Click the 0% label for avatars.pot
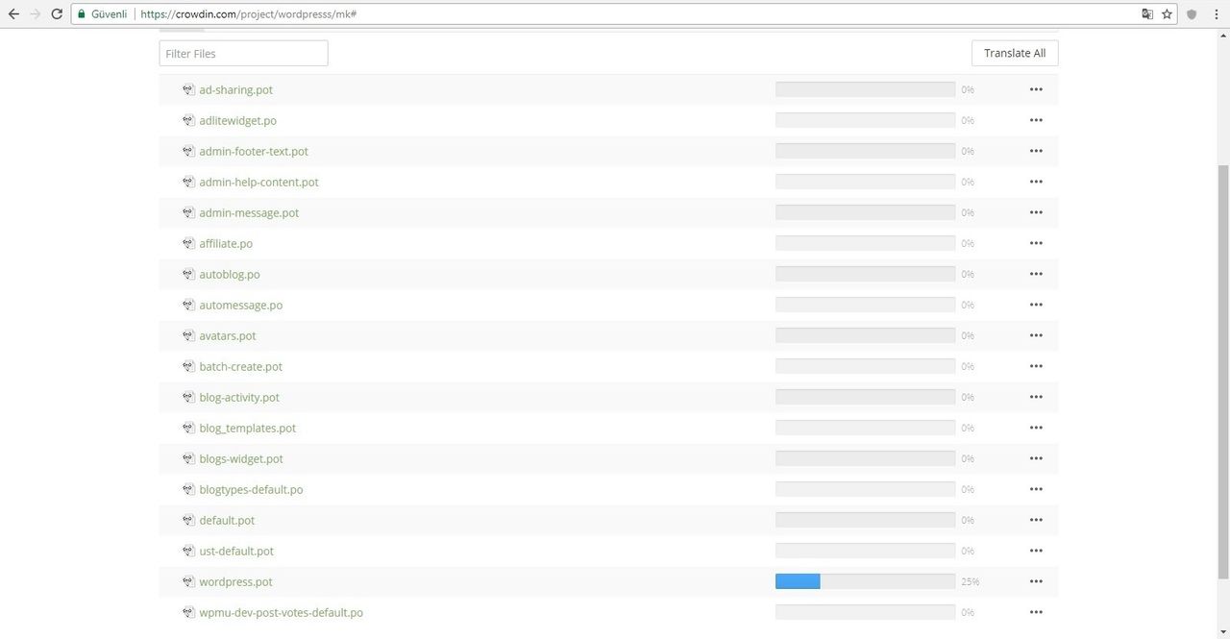1230x639 pixels. (968, 335)
